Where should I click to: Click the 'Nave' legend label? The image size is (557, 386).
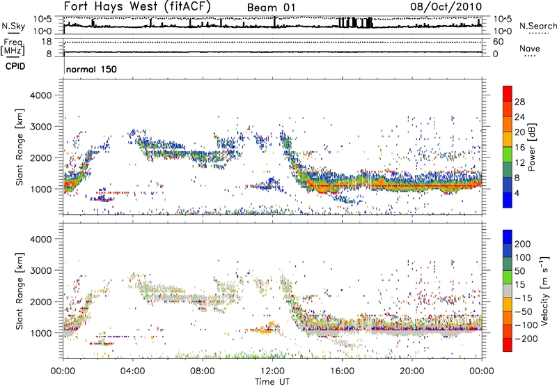[529, 49]
